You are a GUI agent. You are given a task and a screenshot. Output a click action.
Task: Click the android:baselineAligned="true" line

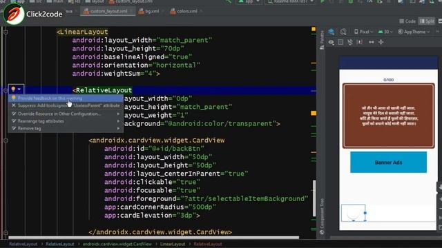click(x=132, y=57)
